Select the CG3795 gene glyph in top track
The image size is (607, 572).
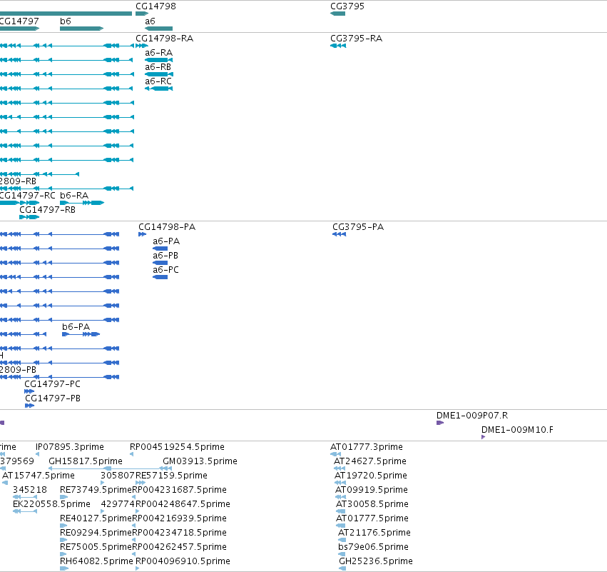pos(337,14)
